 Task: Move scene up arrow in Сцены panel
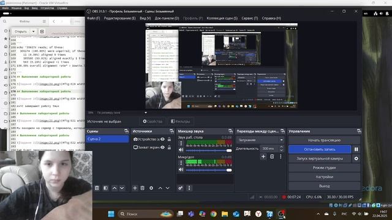pyautogui.click(x=115, y=188)
